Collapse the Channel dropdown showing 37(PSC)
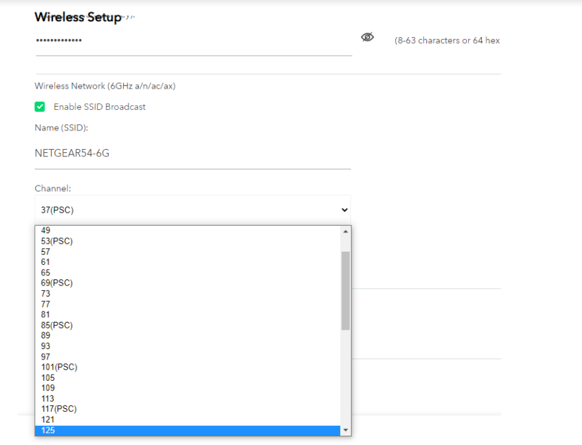Screen dimensions: 582x445 [x=192, y=210]
